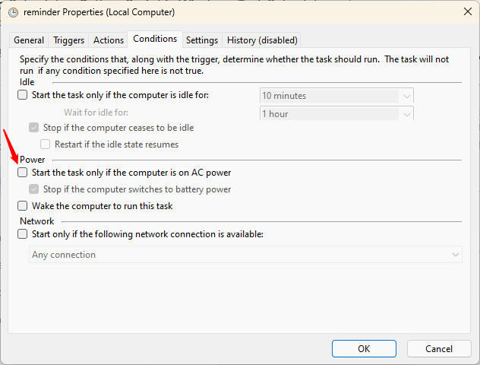The width and height of the screenshot is (480, 365).
Task: Click the clock icon in title bar
Action: tap(13, 11)
